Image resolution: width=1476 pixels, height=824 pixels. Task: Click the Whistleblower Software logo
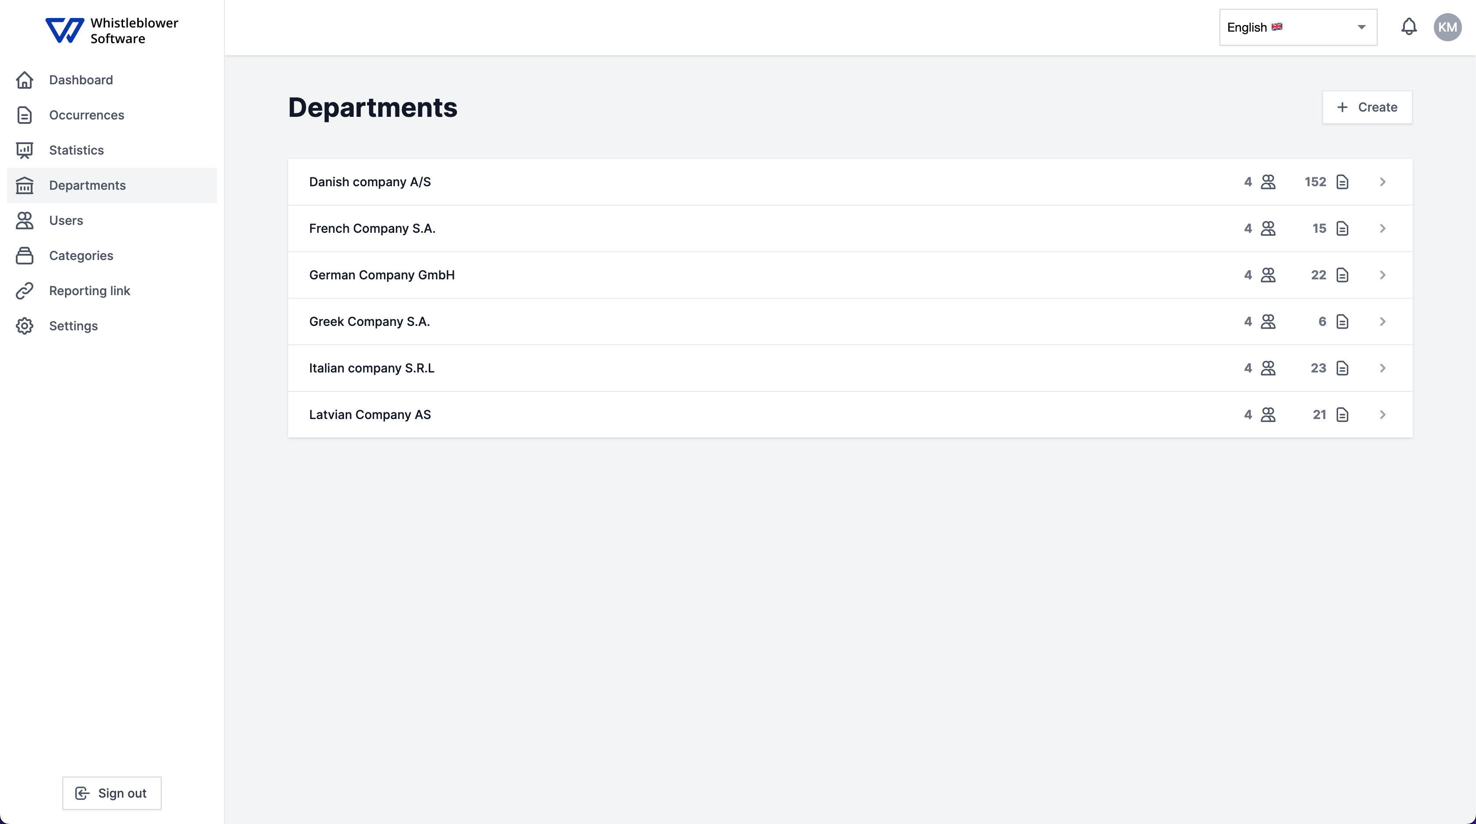pyautogui.click(x=112, y=30)
